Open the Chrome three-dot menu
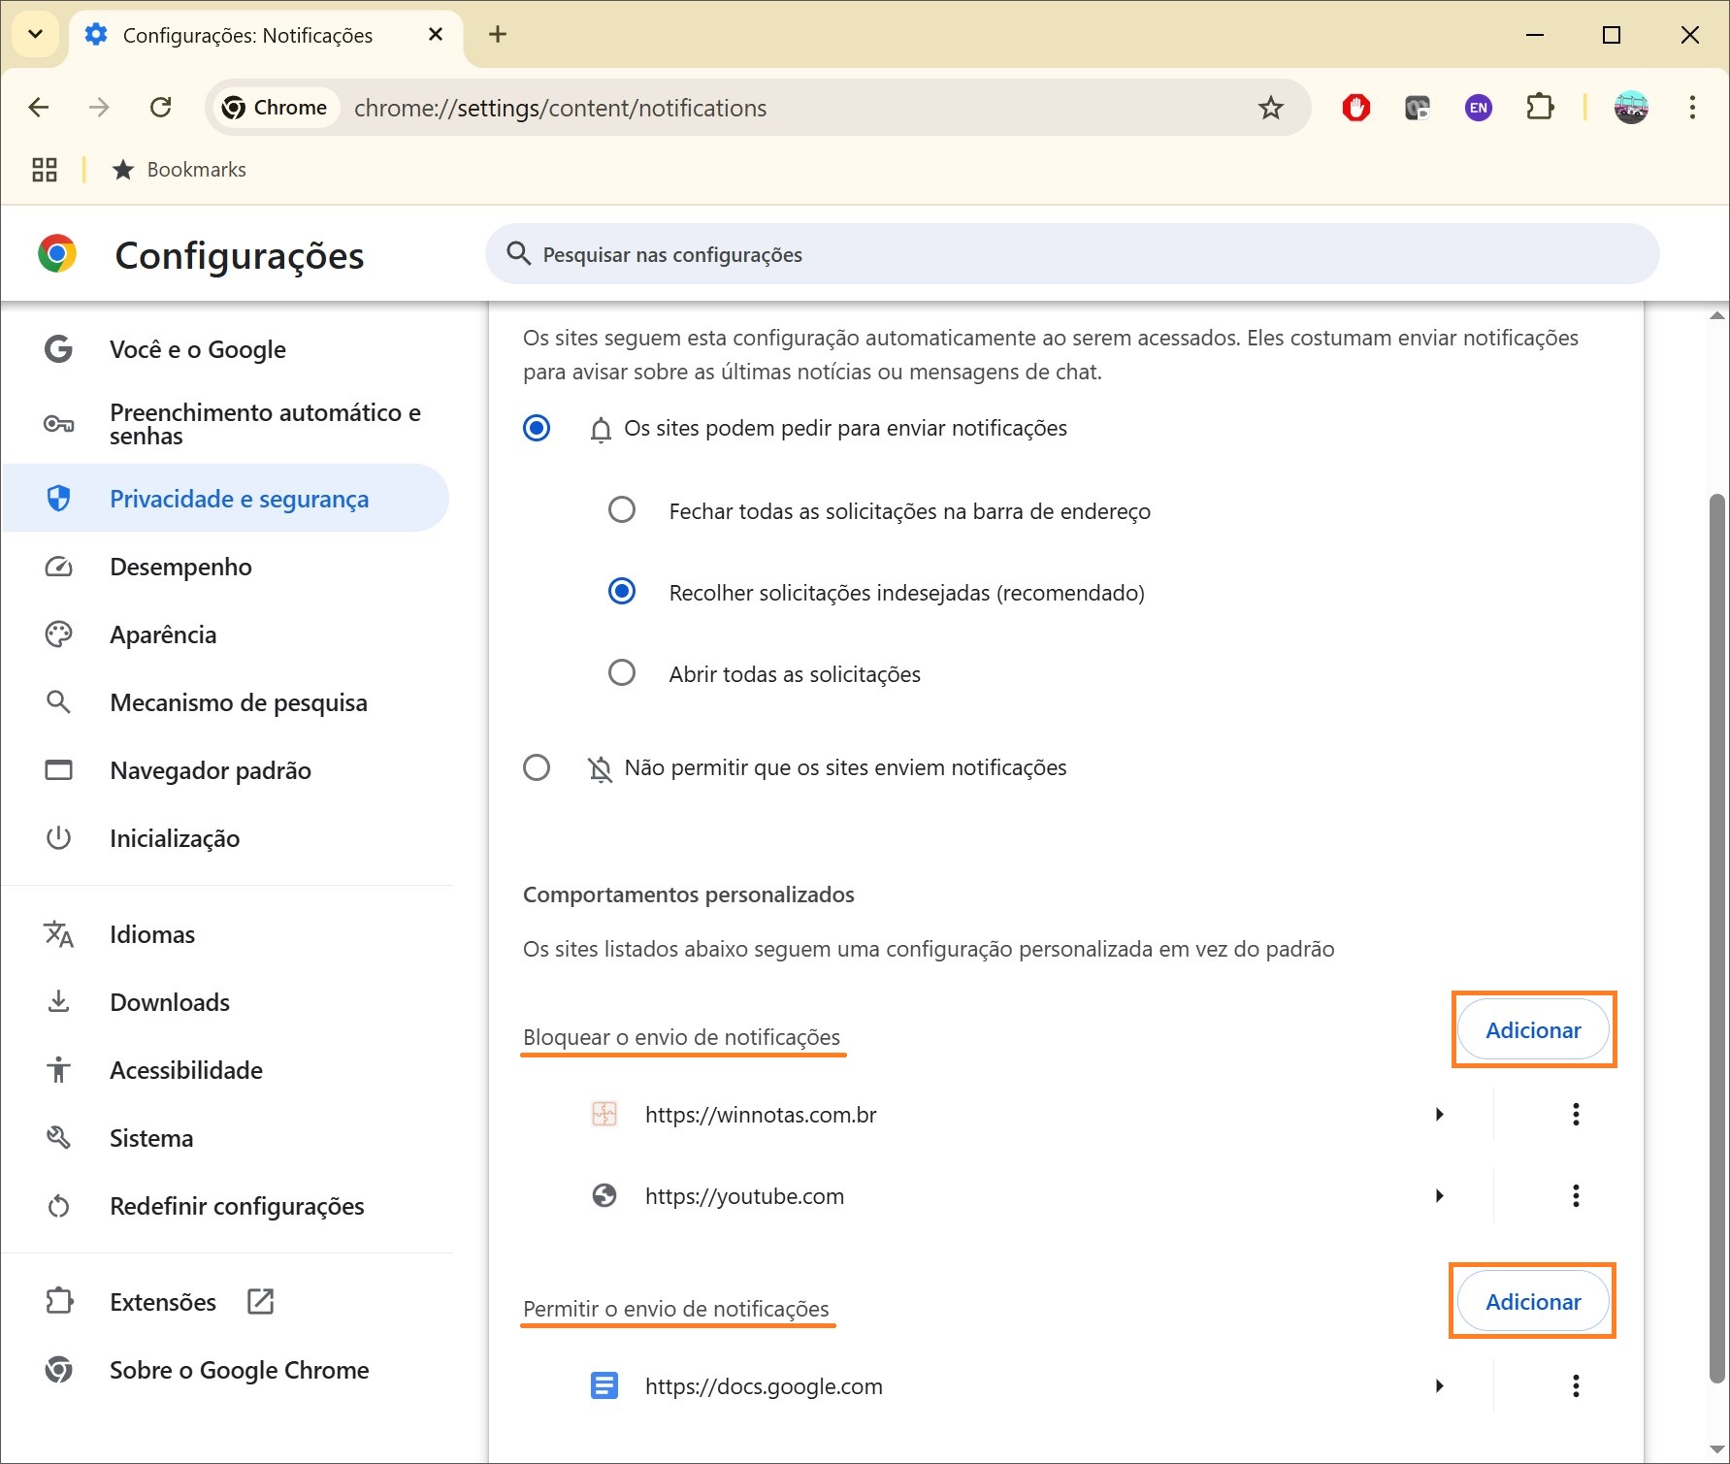This screenshot has height=1464, width=1730. 1692,108
